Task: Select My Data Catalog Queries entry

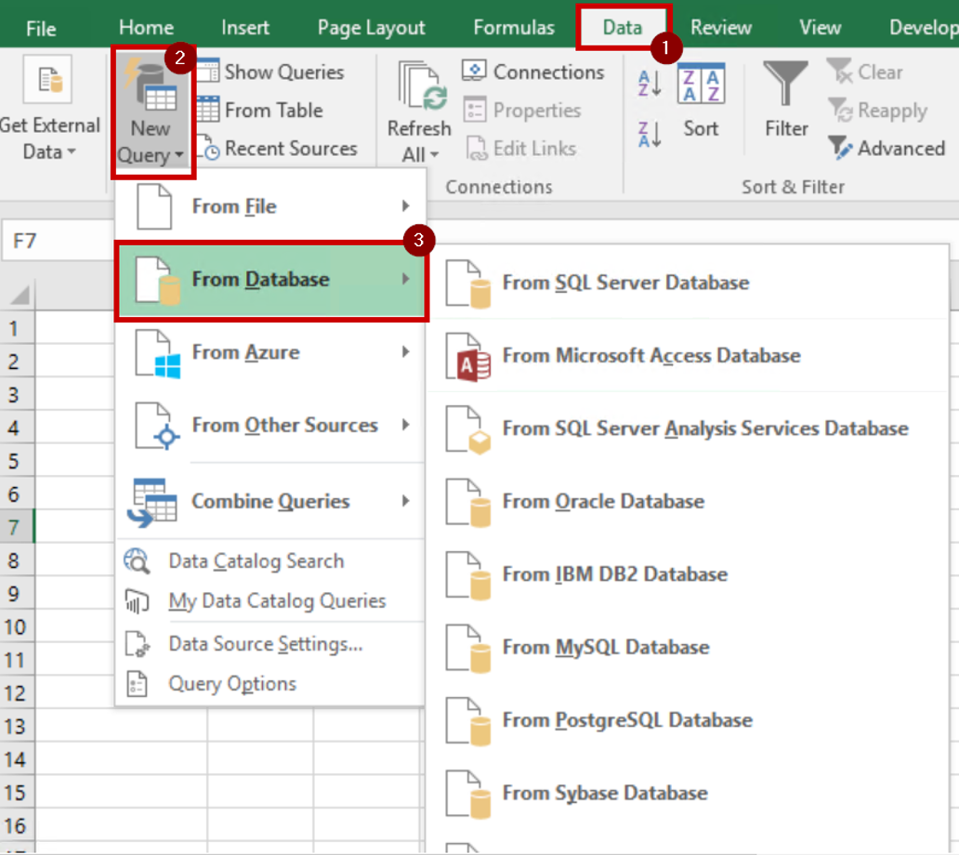Action: [x=269, y=601]
